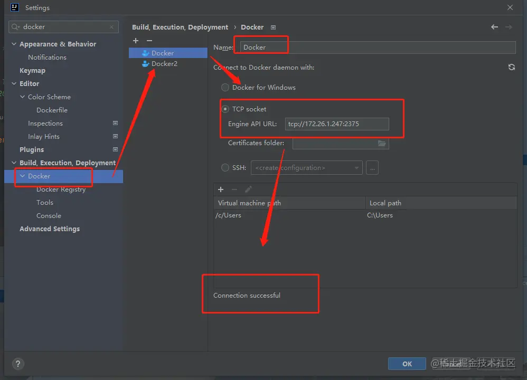The image size is (527, 380).
Task: Edit the selected path mapping
Action: point(248,189)
